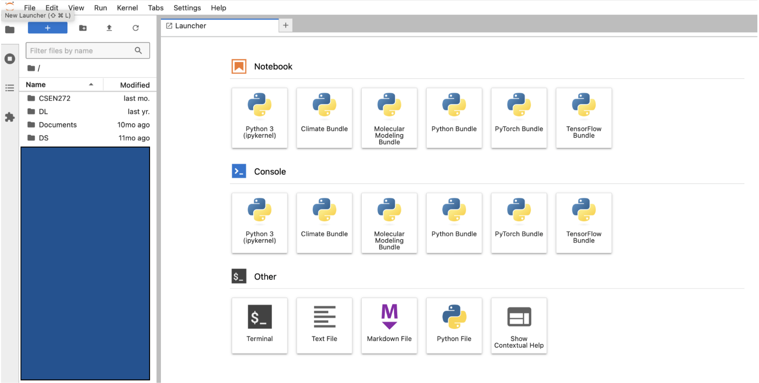Sort files by Modified column header
The width and height of the screenshot is (759, 383).
point(130,85)
